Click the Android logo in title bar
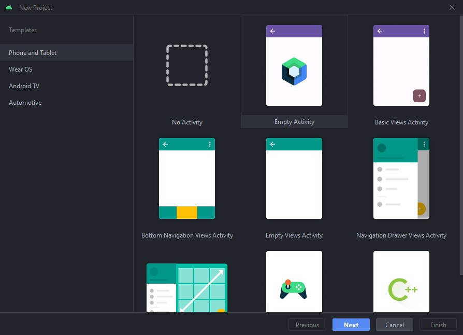 coord(9,7)
